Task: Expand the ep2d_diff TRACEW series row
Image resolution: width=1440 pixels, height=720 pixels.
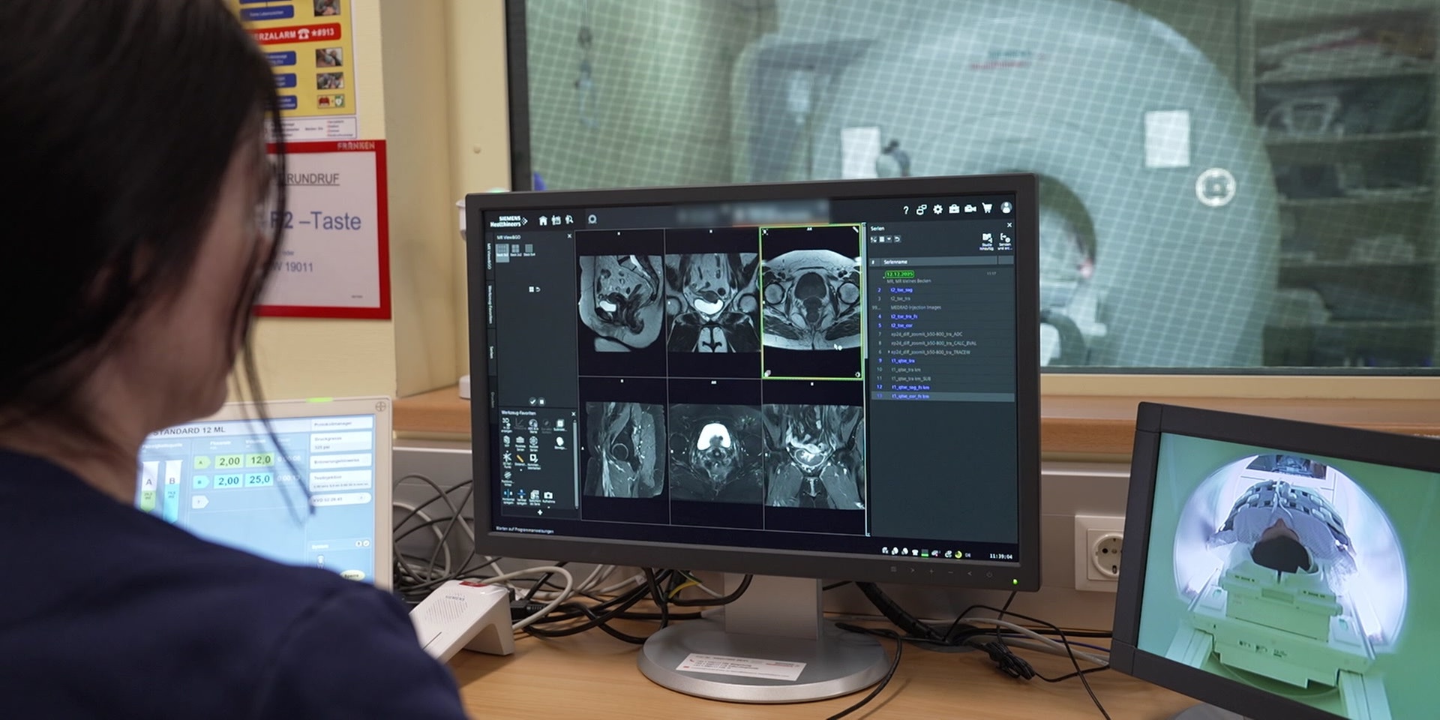Action: coord(889,352)
